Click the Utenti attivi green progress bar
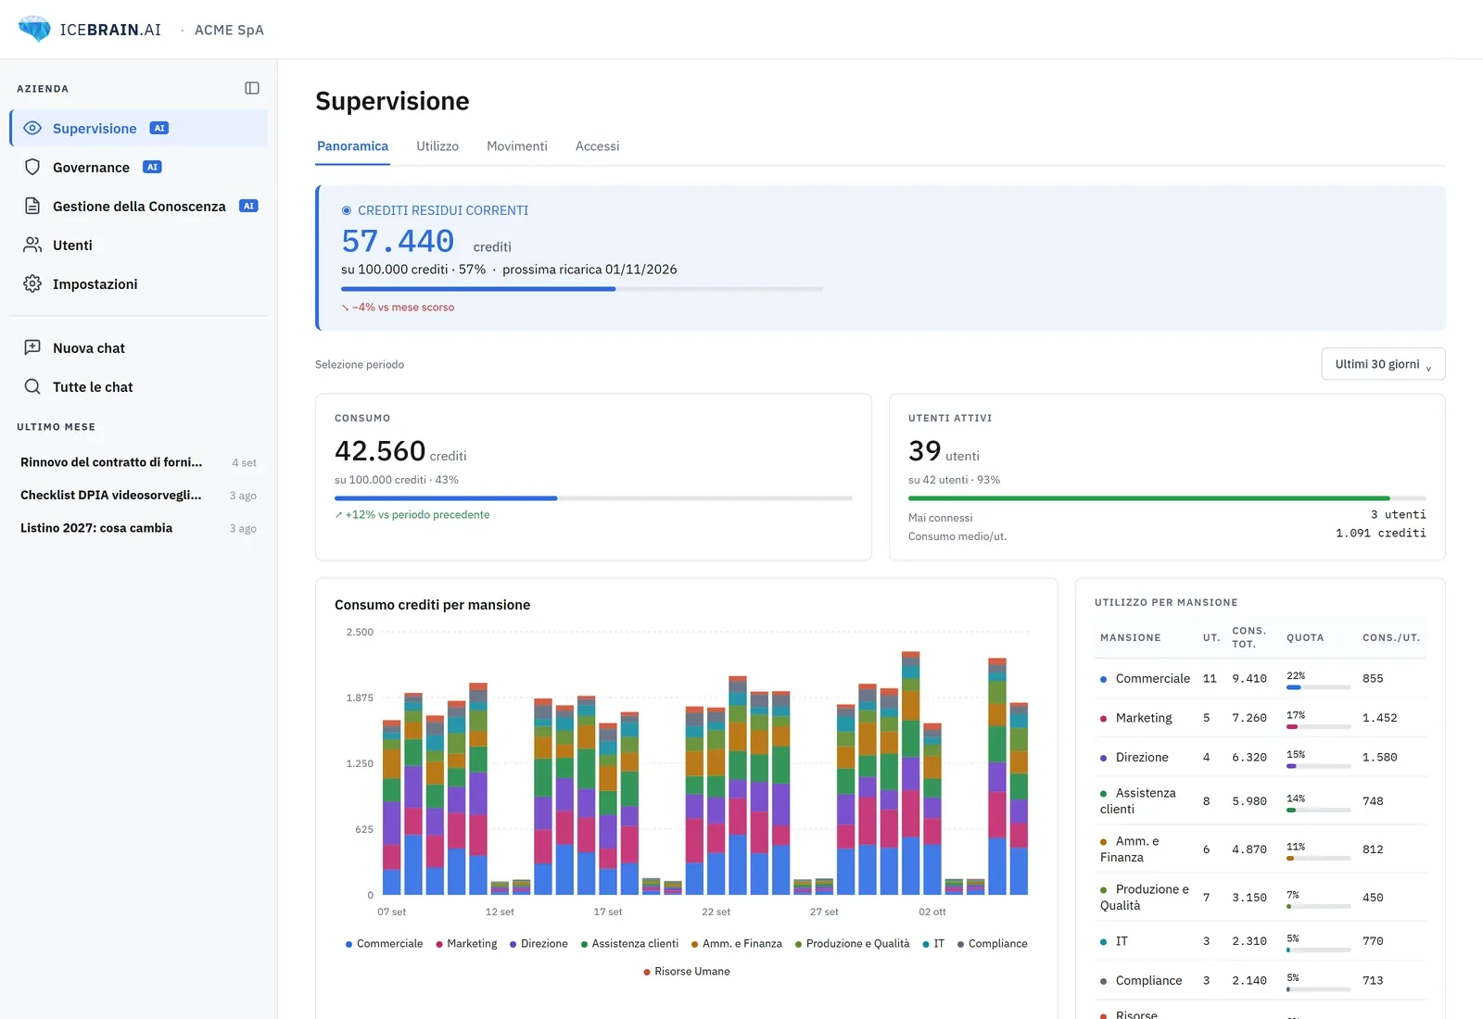This screenshot has height=1019, width=1483. pos(1167,498)
